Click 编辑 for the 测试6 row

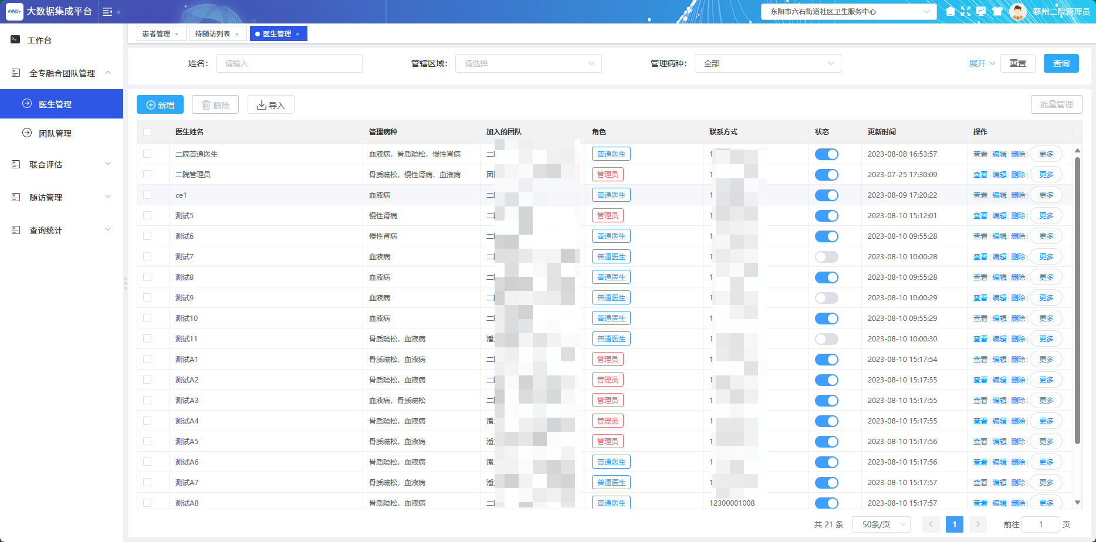[999, 236]
